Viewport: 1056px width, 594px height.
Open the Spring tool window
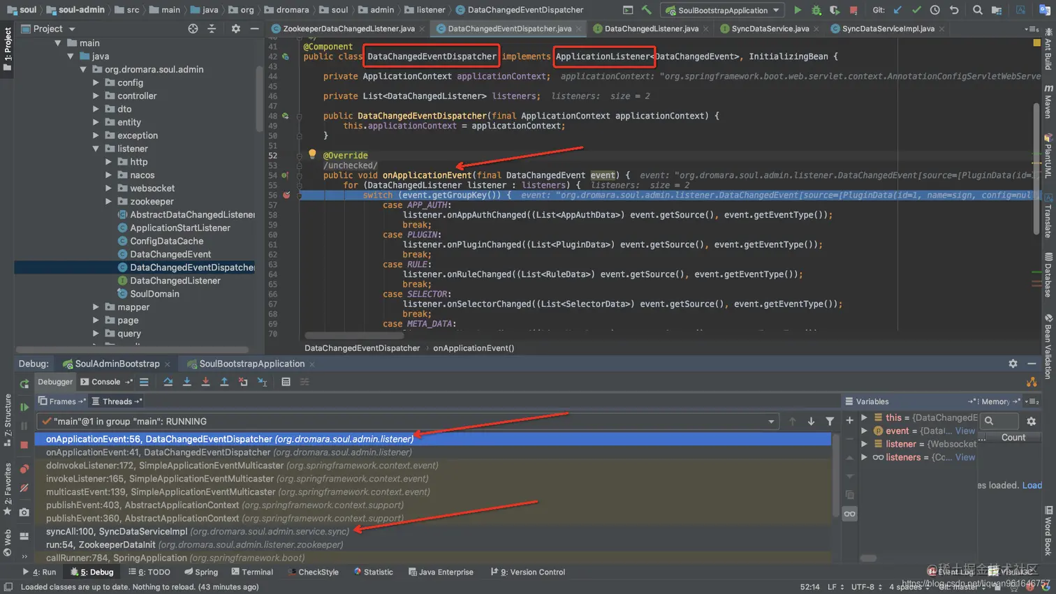click(201, 572)
